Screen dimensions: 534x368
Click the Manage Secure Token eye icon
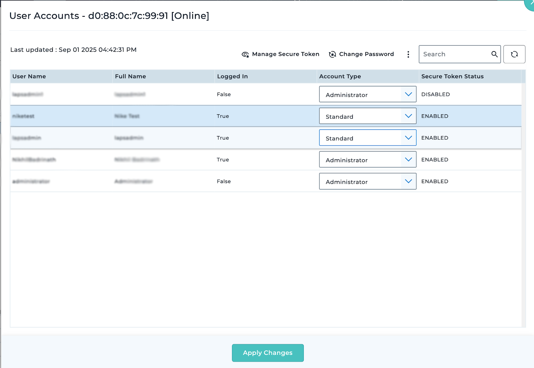point(245,54)
